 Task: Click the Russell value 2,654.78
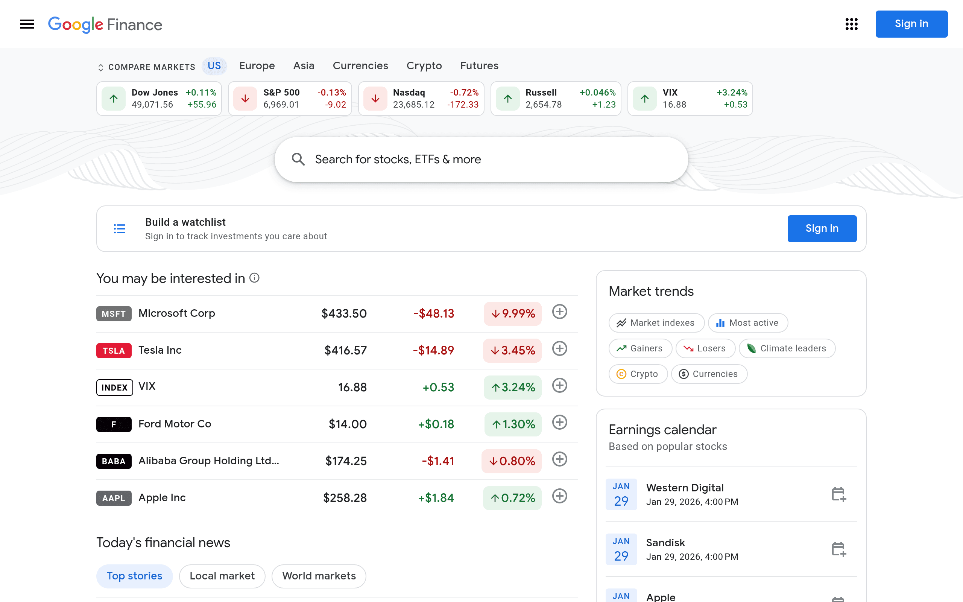(x=544, y=105)
